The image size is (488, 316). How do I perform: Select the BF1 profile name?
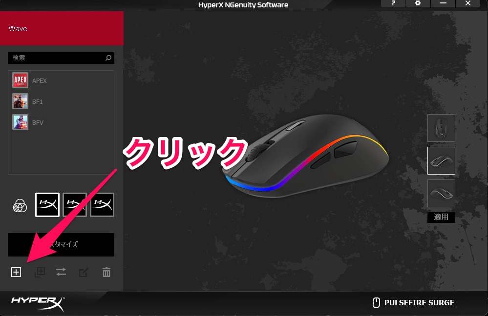37,101
